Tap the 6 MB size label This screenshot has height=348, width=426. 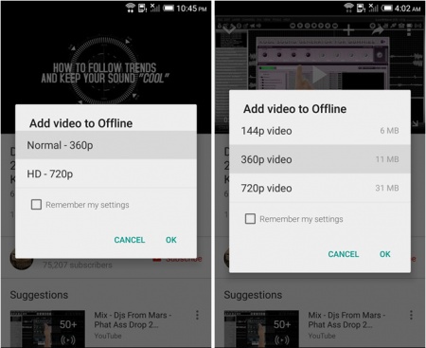[x=389, y=131]
